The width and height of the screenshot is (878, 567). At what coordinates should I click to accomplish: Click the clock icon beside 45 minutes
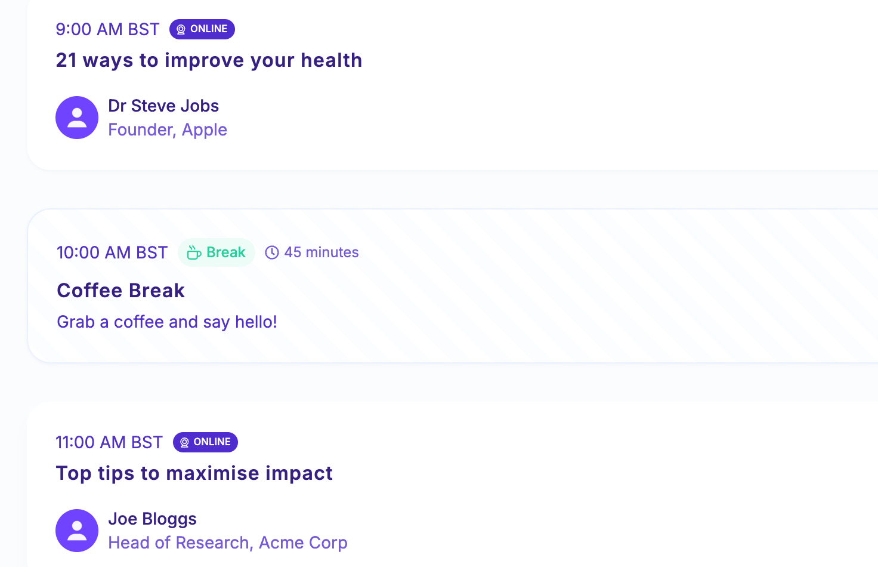[x=272, y=252]
